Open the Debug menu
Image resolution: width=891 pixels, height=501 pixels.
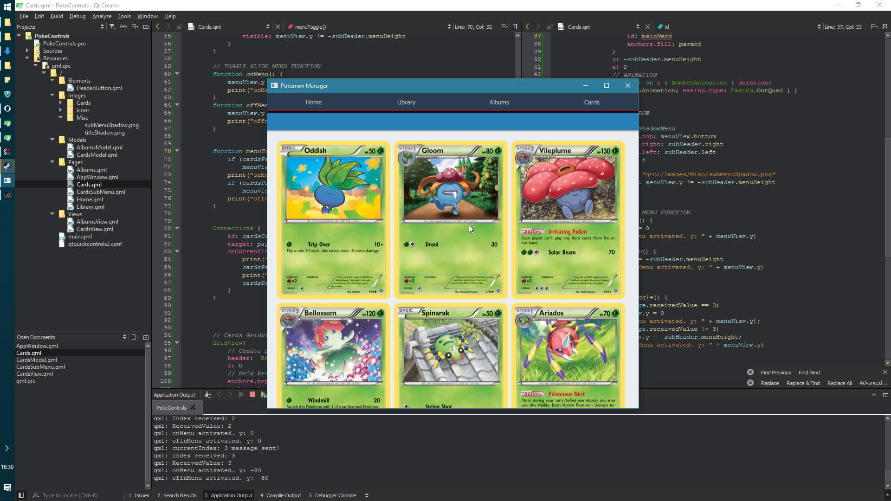[x=77, y=16]
